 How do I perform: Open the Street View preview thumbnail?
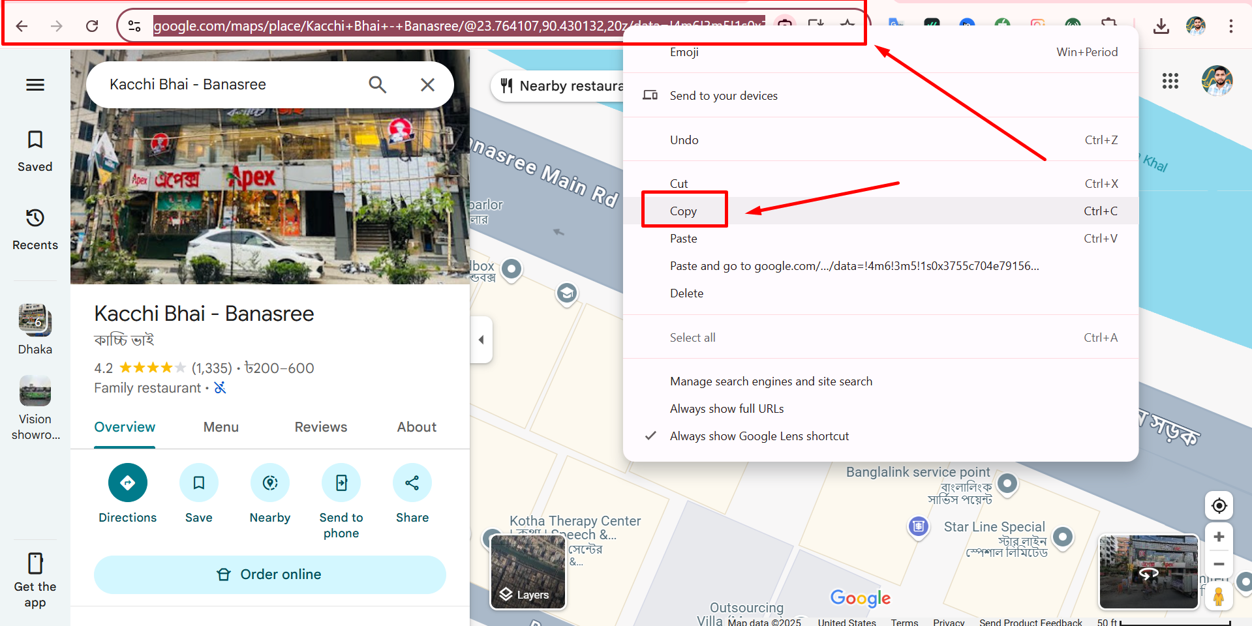[x=1149, y=572]
